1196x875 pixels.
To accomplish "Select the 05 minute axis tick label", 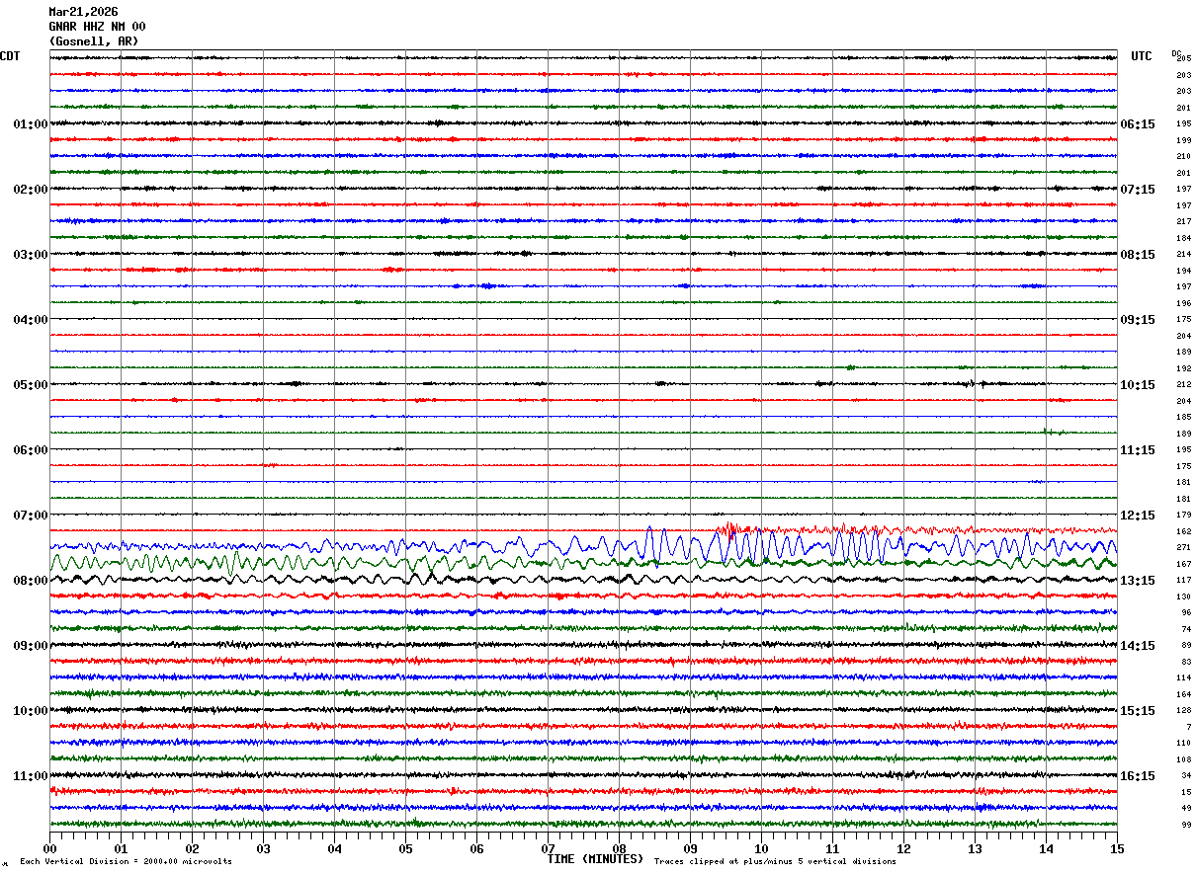I will 405,848.
